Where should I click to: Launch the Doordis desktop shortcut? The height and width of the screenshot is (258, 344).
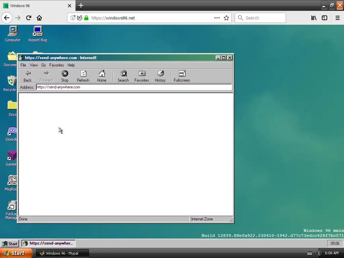[x=12, y=134]
